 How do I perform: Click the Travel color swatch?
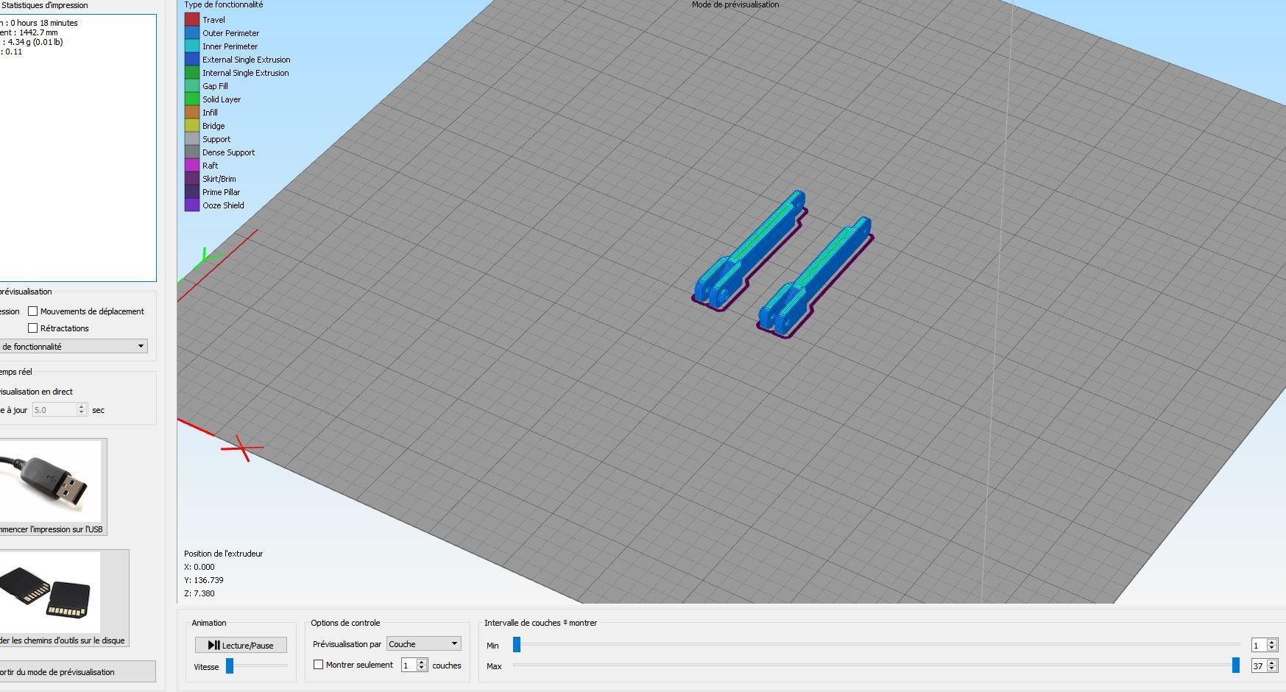pos(192,20)
